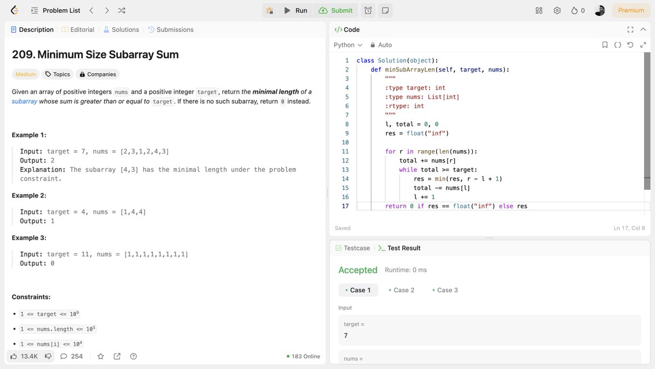Click the Premium button
This screenshot has height=369, width=655.
coord(631,10)
